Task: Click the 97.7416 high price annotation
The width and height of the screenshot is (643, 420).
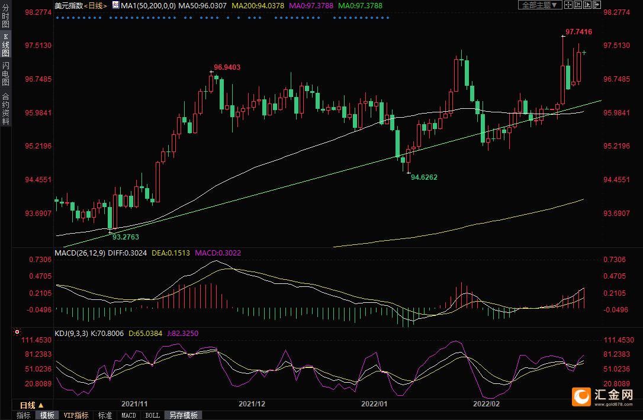Action: click(578, 31)
